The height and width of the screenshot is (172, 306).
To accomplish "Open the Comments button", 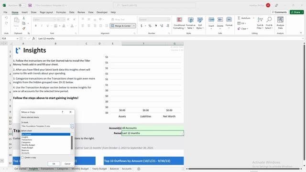I will click(279, 12).
